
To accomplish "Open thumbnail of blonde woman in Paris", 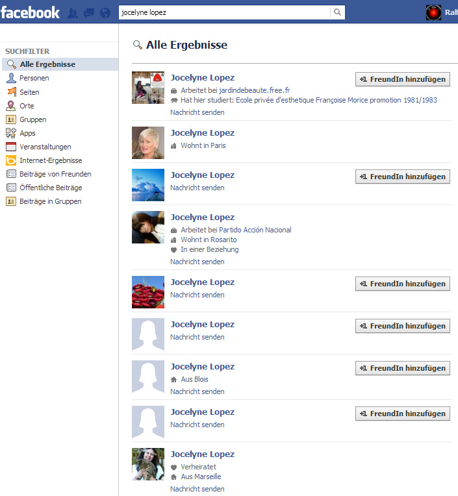I will pos(148,143).
